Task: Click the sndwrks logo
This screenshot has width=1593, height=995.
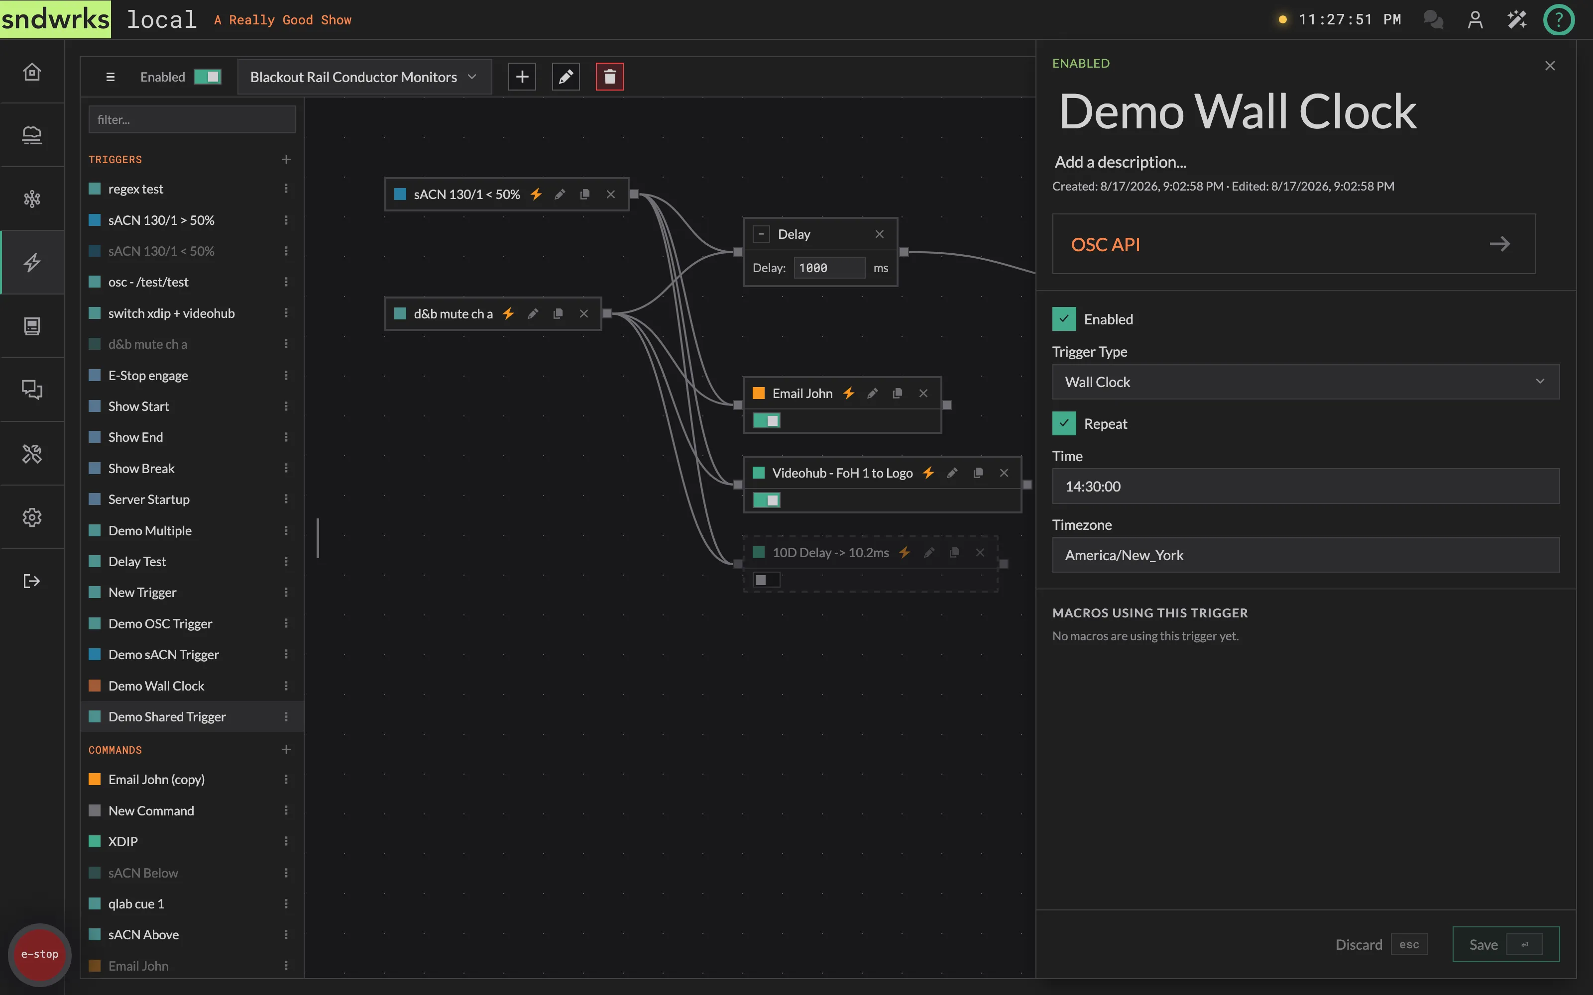Action: [55, 19]
